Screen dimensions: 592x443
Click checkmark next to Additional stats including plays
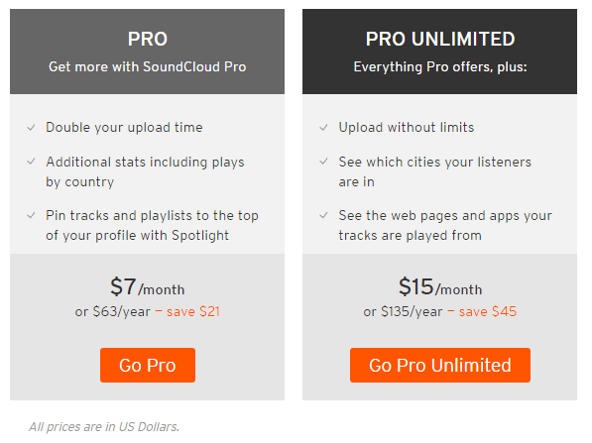click(x=32, y=162)
